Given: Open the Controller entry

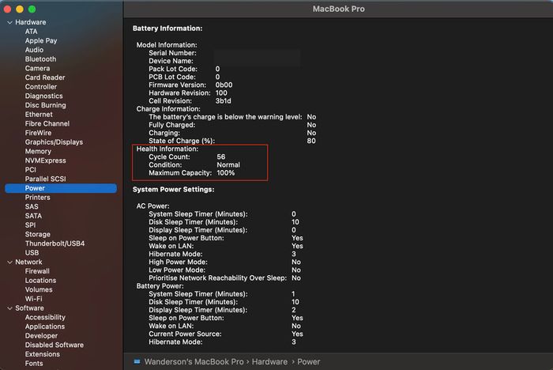Looking at the screenshot, I should (41, 86).
